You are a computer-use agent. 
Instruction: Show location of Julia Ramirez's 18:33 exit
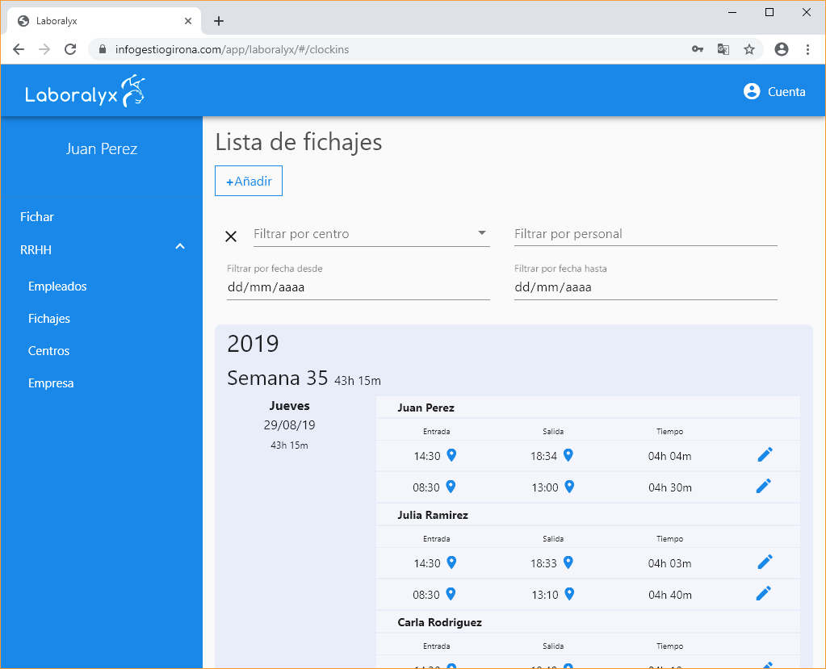568,562
